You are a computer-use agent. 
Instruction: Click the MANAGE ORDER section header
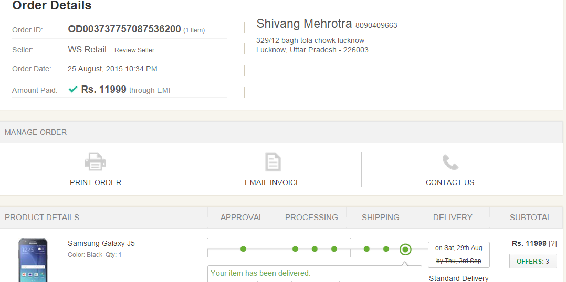[x=36, y=132]
